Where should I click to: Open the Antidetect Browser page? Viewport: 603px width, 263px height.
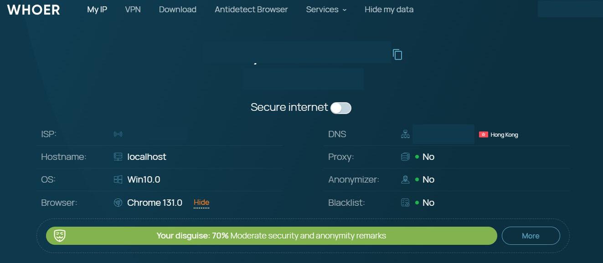(251, 10)
